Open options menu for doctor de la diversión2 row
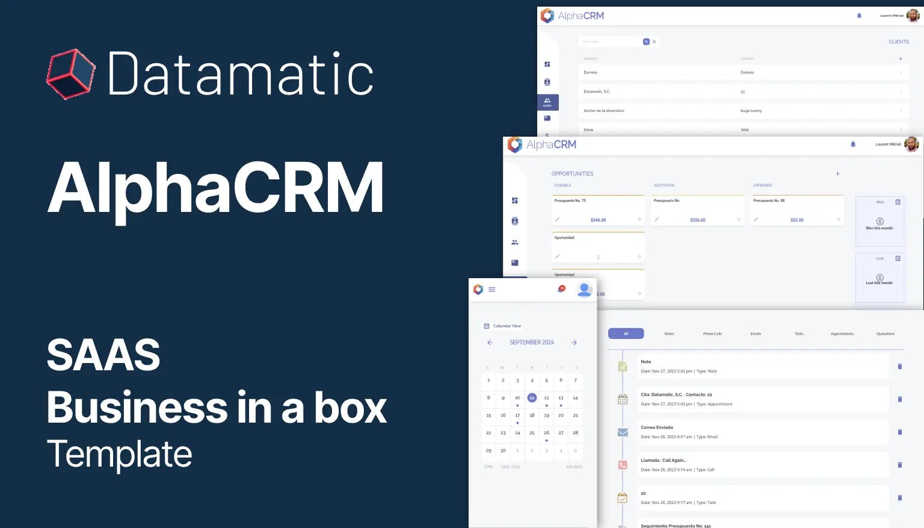Image resolution: width=924 pixels, height=528 pixels. [x=901, y=111]
